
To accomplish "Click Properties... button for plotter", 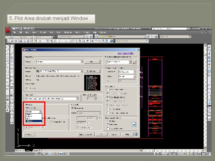I will click(x=92, y=71).
